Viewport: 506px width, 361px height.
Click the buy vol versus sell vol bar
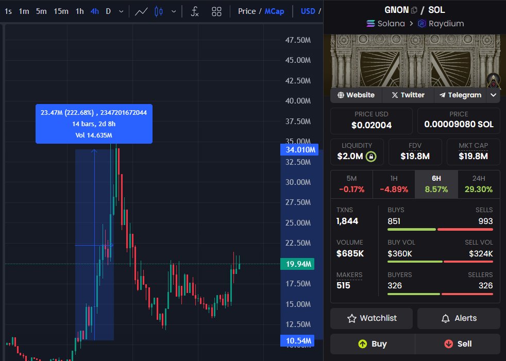pyautogui.click(x=440, y=262)
